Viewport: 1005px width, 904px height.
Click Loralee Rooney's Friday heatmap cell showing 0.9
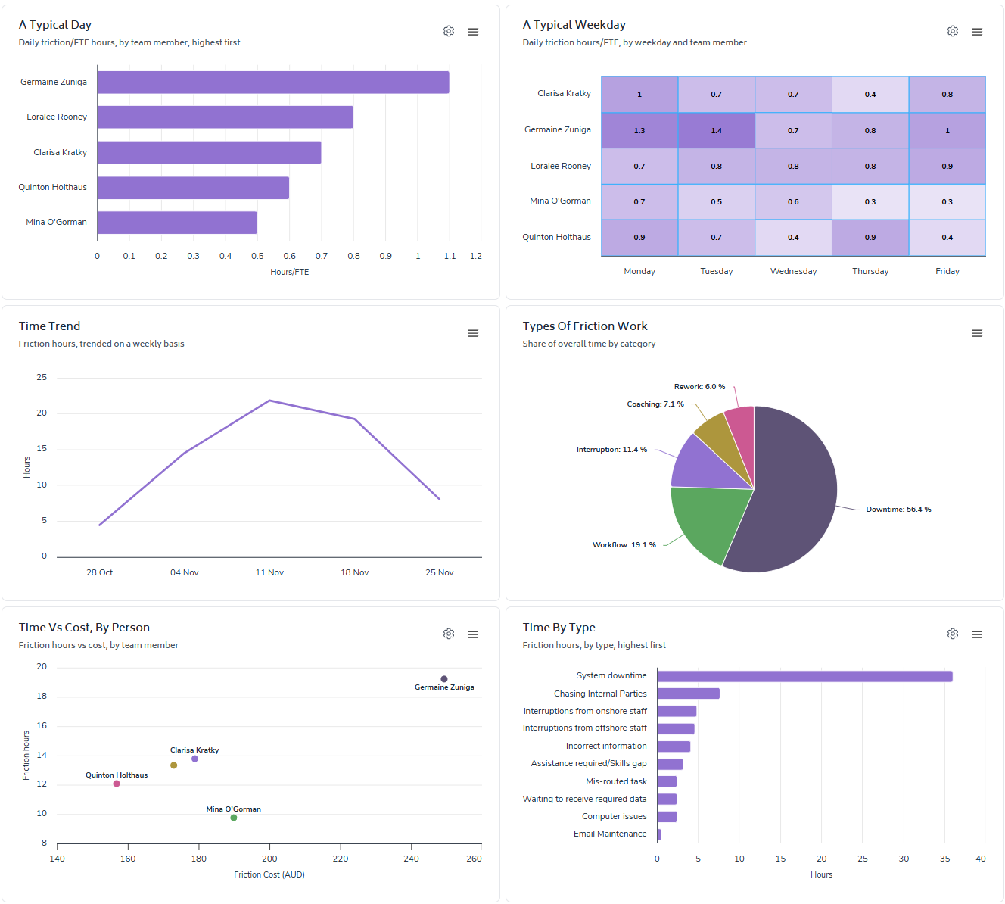947,166
